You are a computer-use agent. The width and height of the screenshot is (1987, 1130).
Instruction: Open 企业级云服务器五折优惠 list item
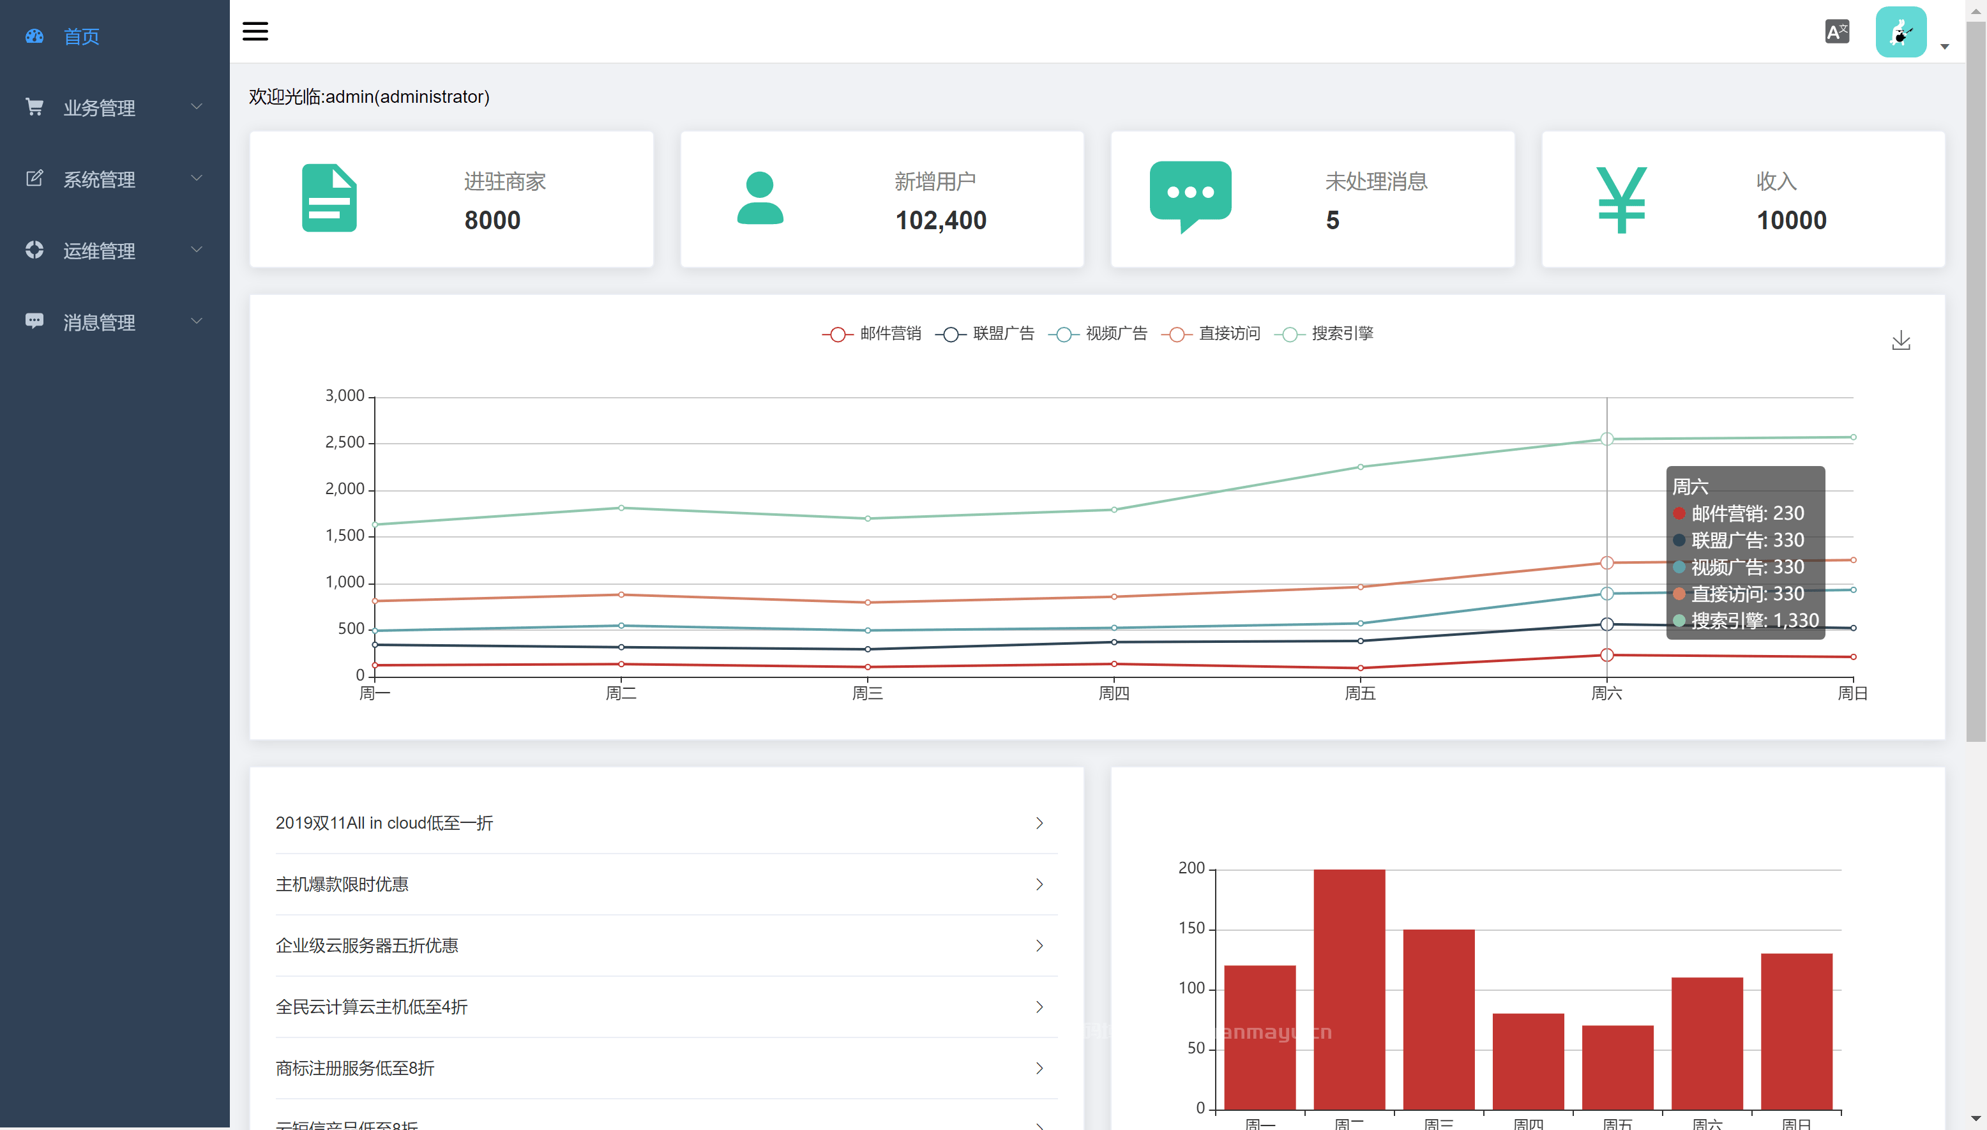click(366, 945)
